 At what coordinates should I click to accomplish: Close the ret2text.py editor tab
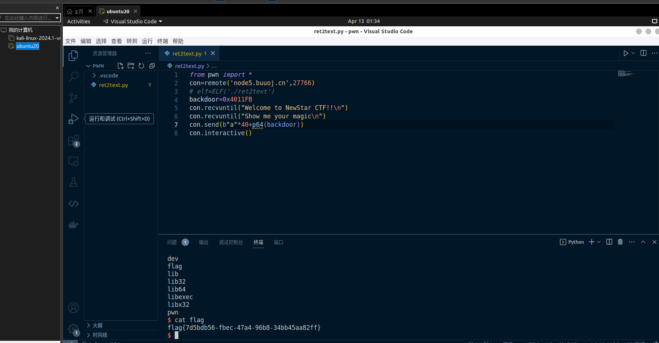tap(213, 53)
